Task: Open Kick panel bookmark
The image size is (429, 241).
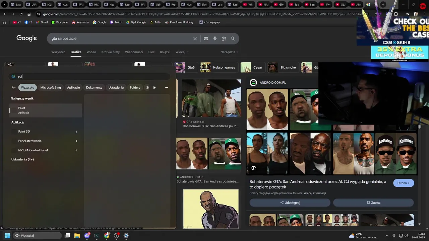Action: click(x=60, y=22)
